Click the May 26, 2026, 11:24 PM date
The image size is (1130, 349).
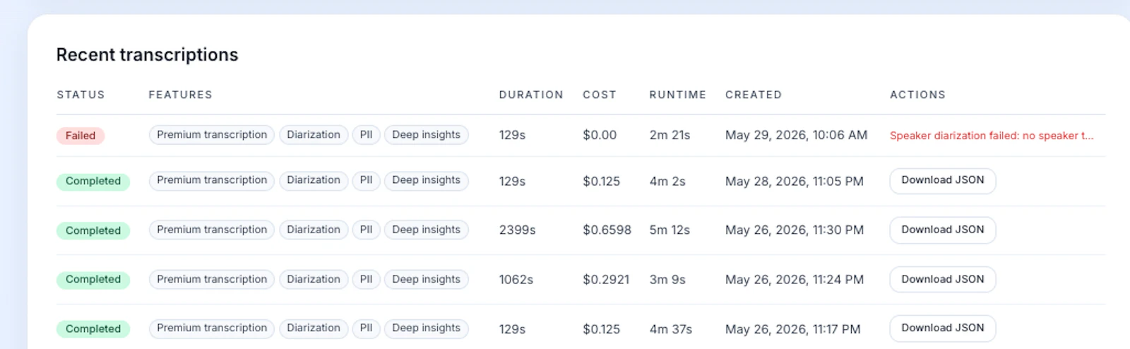coord(795,280)
